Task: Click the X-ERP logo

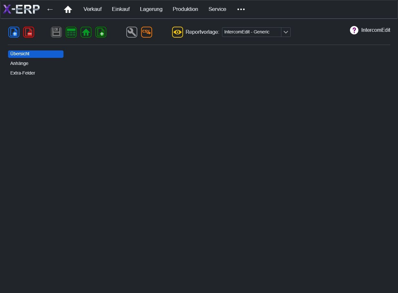Action: [x=21, y=9]
